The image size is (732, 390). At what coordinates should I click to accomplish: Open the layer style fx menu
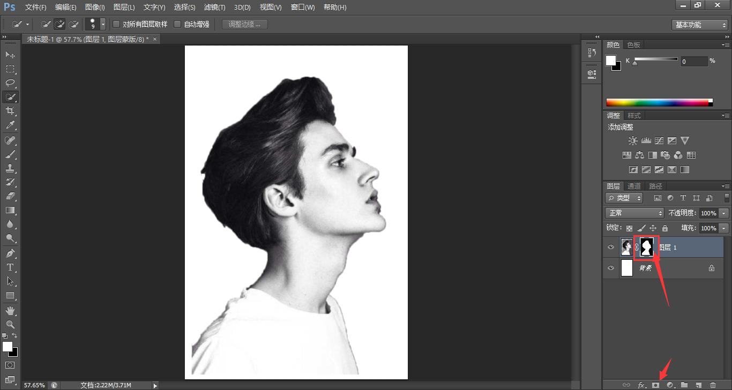pyautogui.click(x=641, y=385)
